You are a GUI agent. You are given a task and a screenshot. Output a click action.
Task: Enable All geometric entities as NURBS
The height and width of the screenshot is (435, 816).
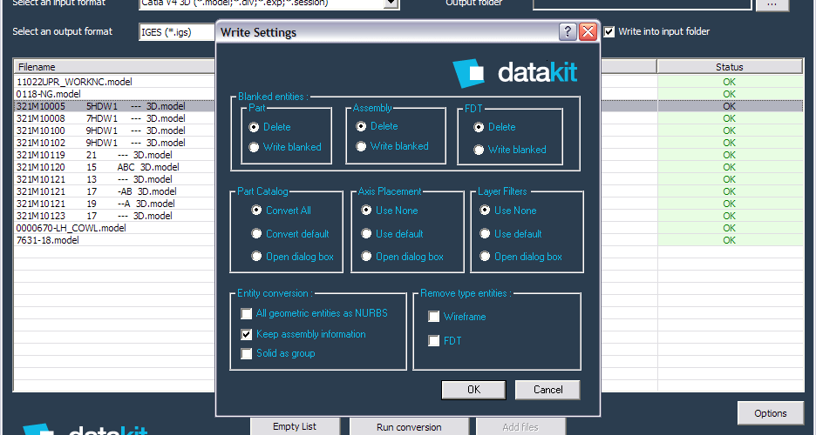[247, 313]
